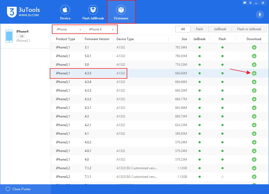Click the Flash column header
Screen dimensions: 269x194
pos(222,39)
